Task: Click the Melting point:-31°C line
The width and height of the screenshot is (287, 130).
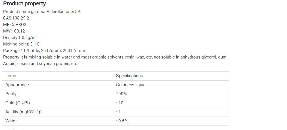Action: [x=21, y=44]
